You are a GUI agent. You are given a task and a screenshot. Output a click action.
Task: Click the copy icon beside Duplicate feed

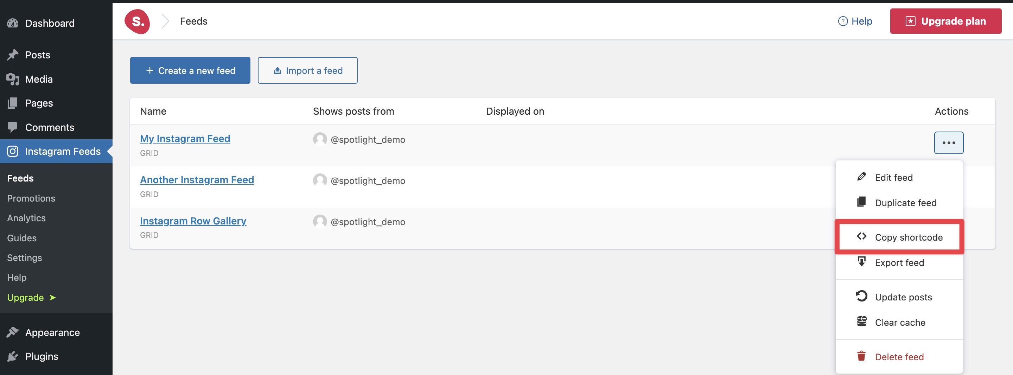861,202
